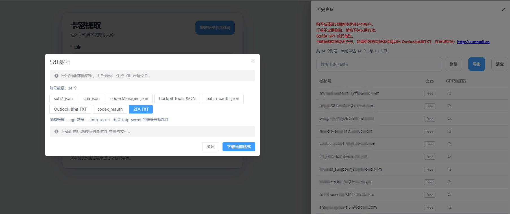
Task: Click search icon in les…d-9 email row
Action: click(449, 144)
